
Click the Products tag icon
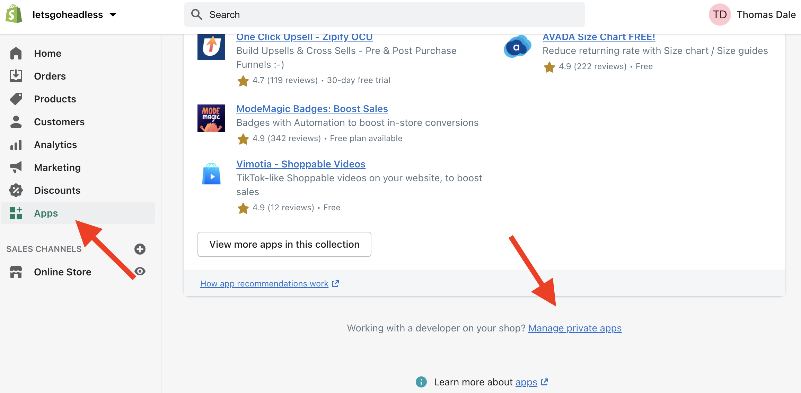(x=16, y=99)
